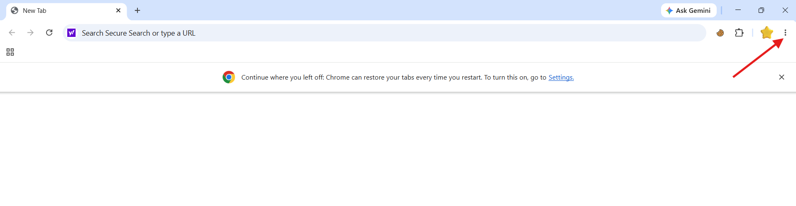Click the Ask Gemini button
This screenshot has height=206, width=796.
(689, 10)
